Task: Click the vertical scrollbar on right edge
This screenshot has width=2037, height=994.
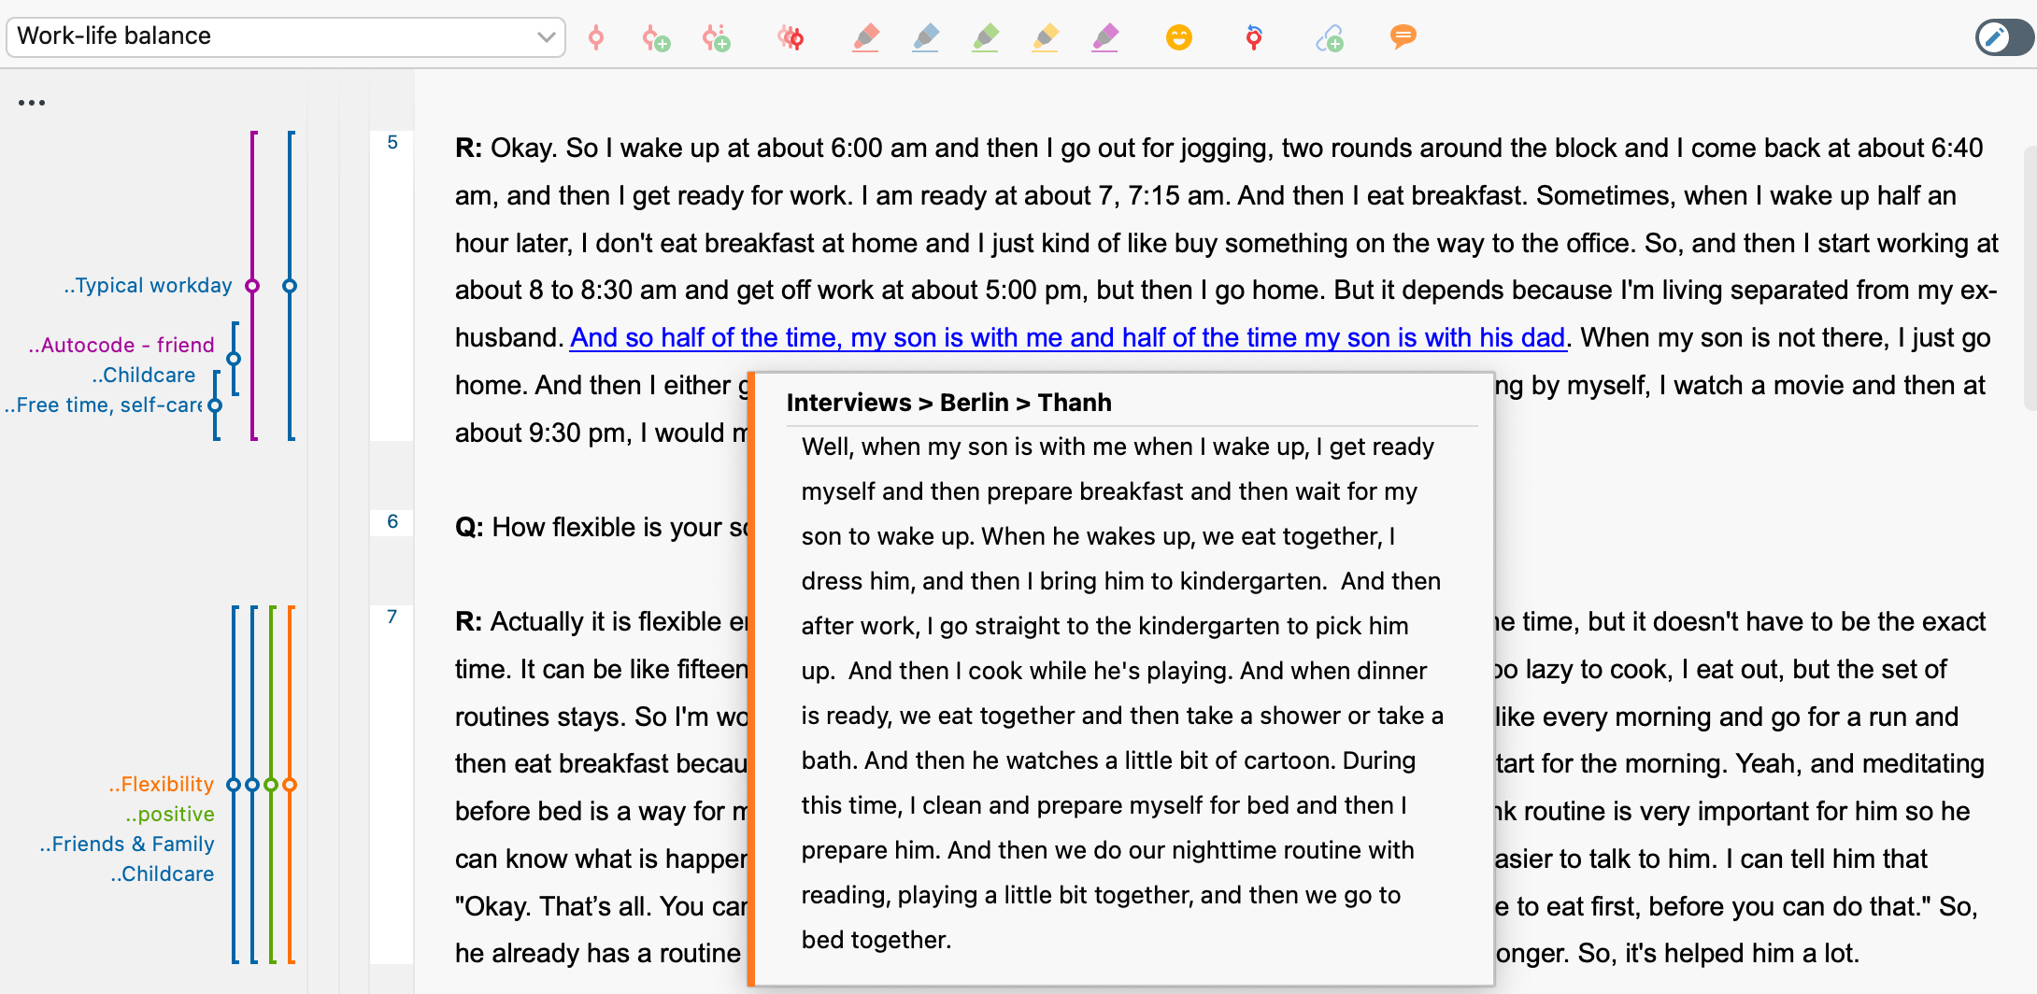Action: [x=2030, y=278]
